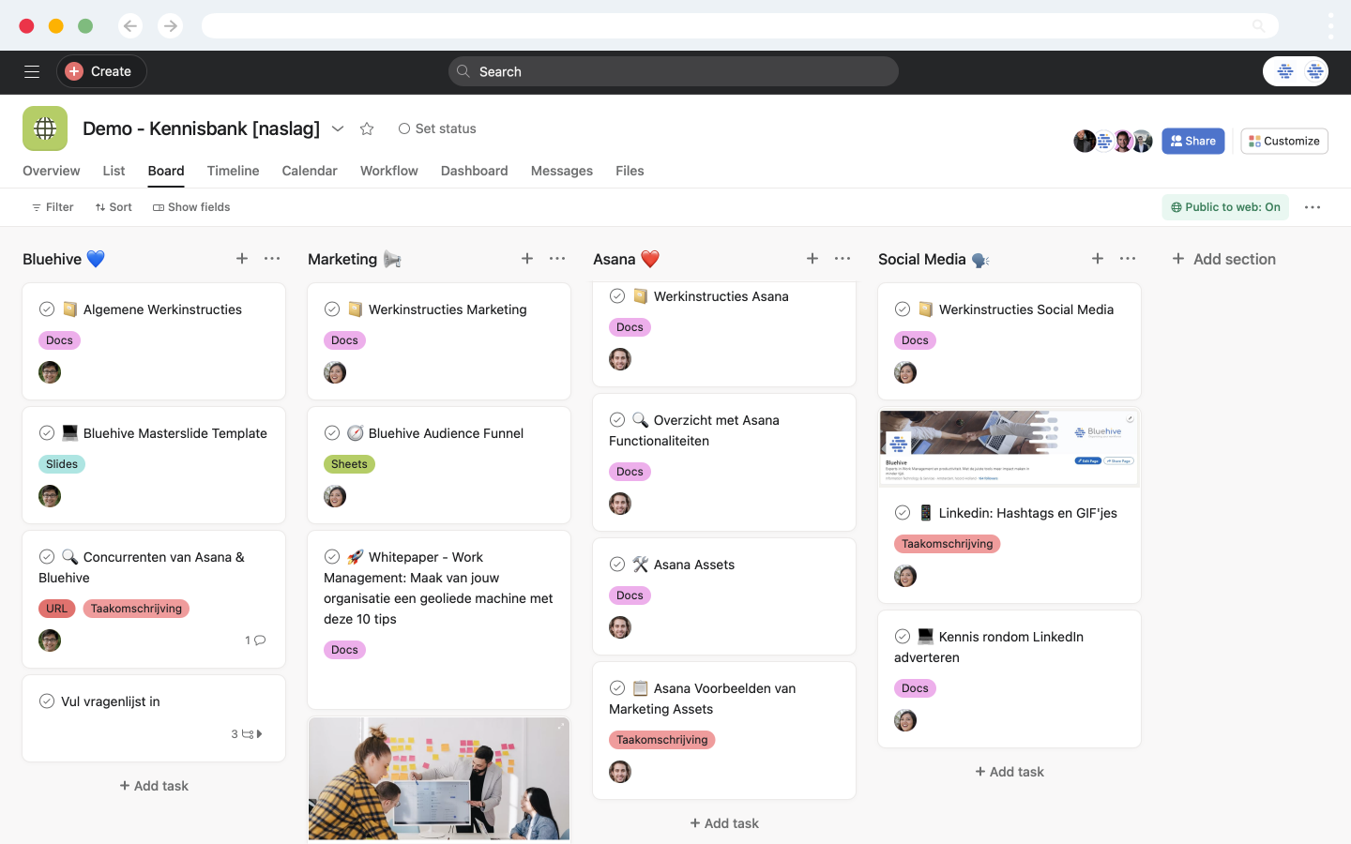Switch to Workflow tab
Image resolution: width=1351 pixels, height=844 pixels.
click(389, 171)
